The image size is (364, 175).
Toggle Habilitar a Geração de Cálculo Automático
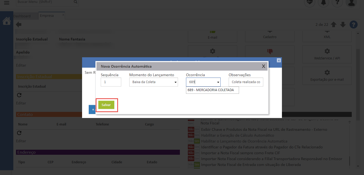pos(194,135)
